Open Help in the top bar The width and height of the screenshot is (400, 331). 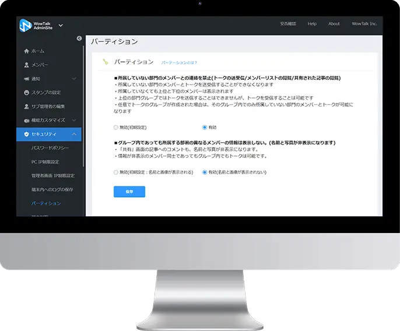tap(312, 24)
